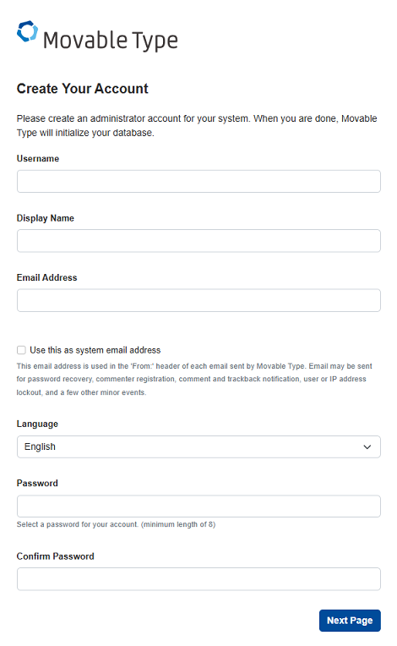Click the 'Use this as system email address' label

pyautogui.click(x=95, y=350)
